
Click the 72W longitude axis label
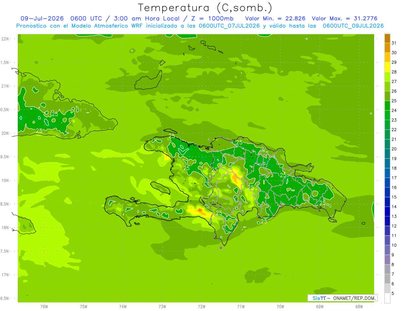point(201,306)
